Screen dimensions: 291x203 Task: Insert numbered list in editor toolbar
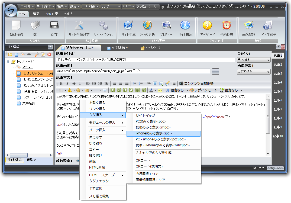pos(141,83)
